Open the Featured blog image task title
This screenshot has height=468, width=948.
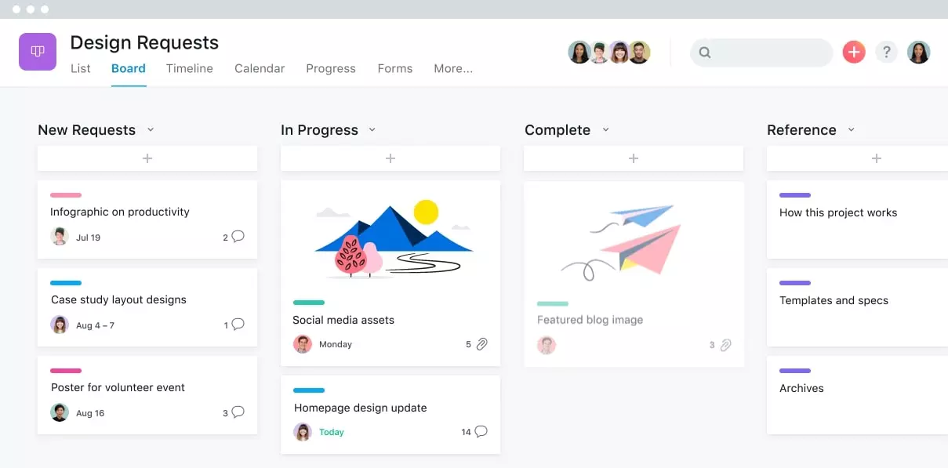(x=590, y=320)
